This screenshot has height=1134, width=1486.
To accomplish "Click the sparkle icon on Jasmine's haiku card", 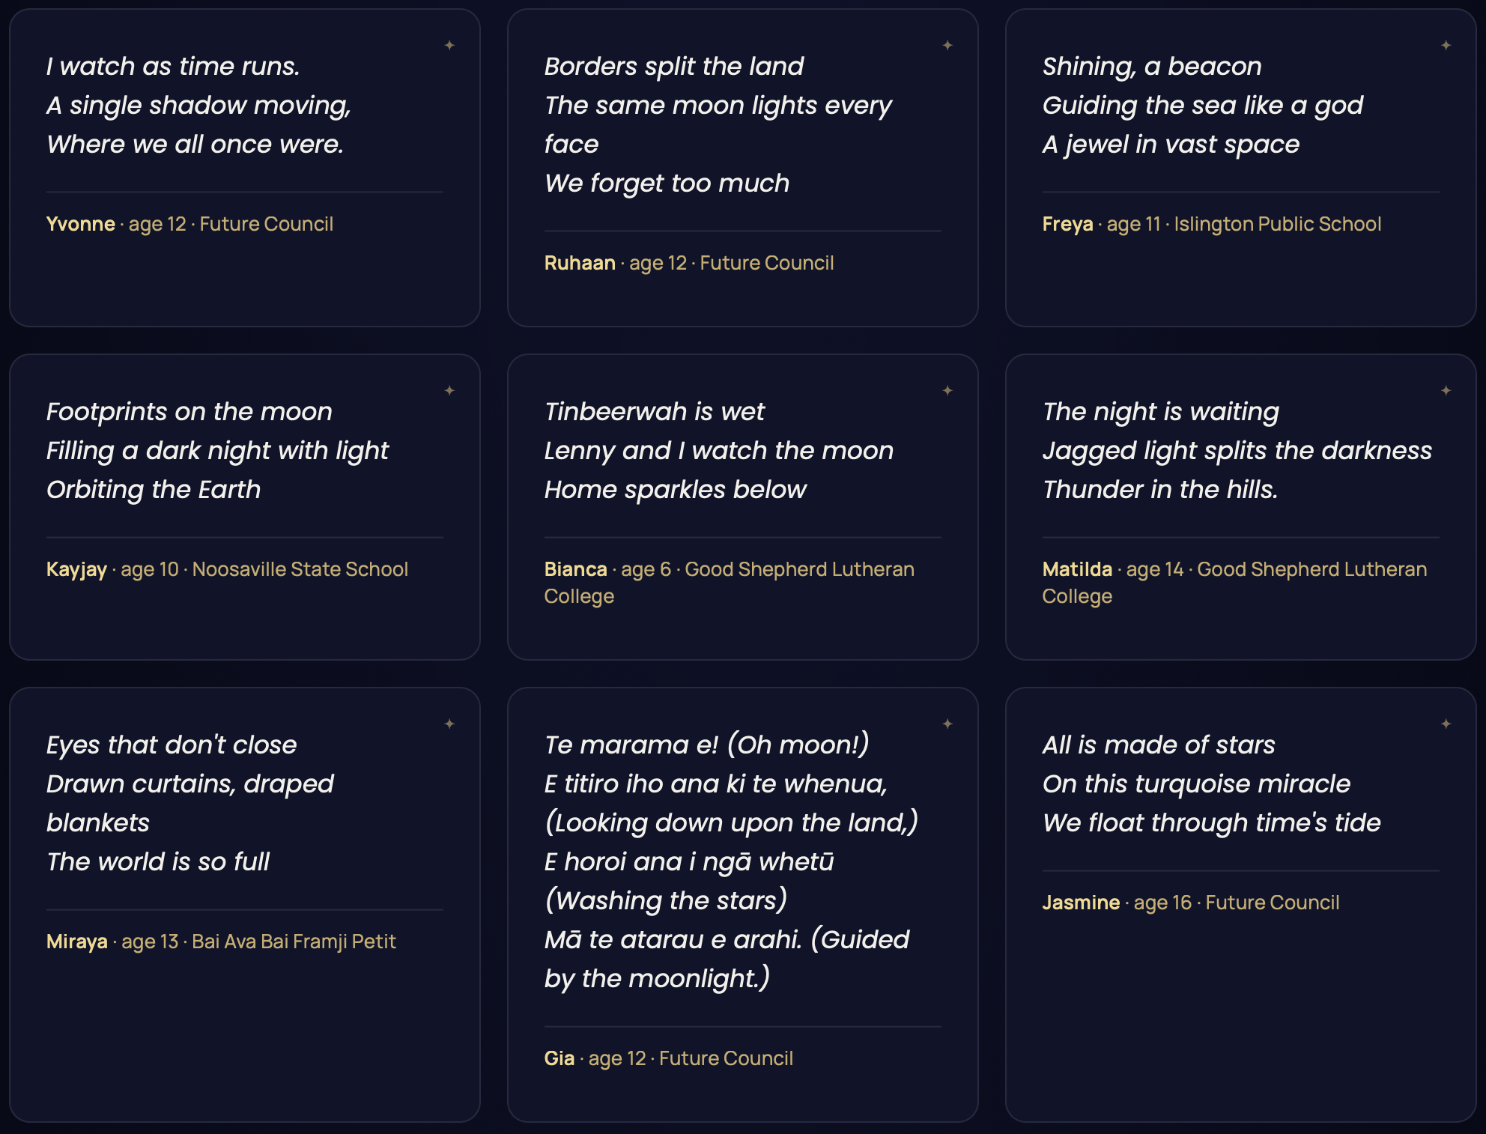I will coord(1446,724).
